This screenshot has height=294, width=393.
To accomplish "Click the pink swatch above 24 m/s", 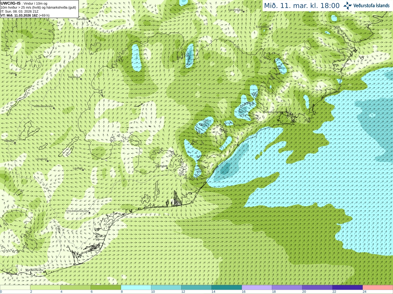I will [x=378, y=288].
